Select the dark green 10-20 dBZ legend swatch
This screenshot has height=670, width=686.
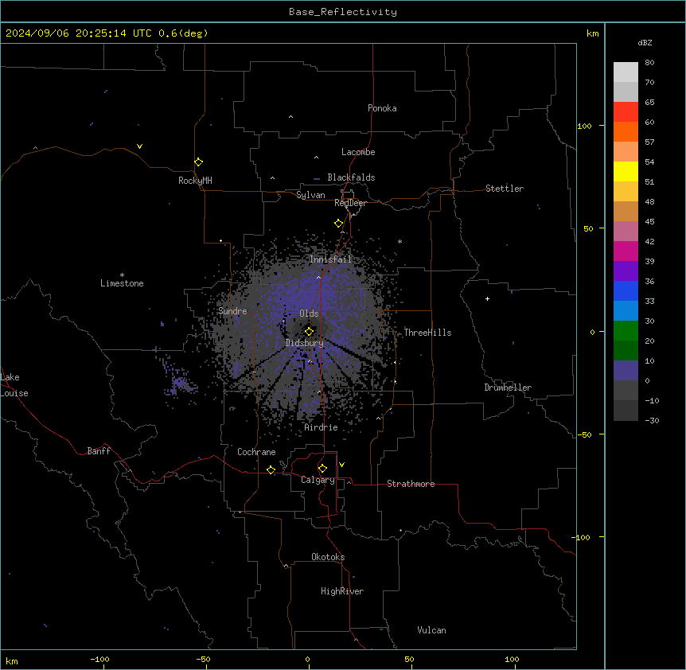click(626, 351)
